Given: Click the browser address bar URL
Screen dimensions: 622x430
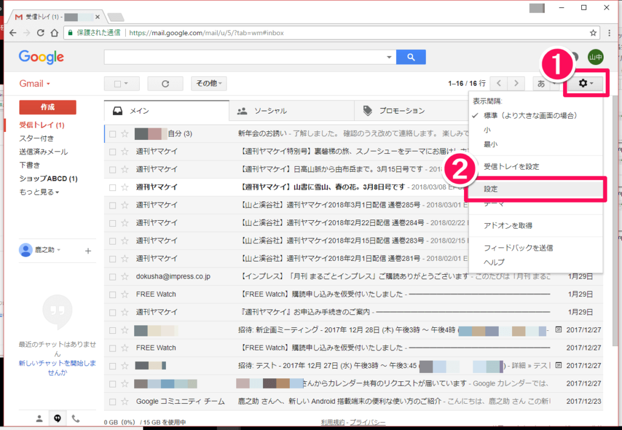Looking at the screenshot, I should tap(207, 33).
